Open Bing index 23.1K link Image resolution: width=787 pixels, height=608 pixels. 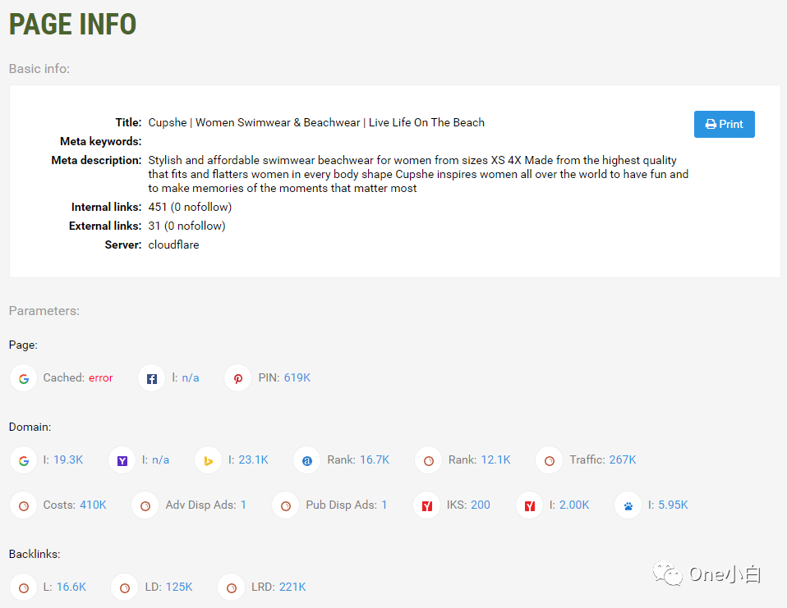click(254, 459)
